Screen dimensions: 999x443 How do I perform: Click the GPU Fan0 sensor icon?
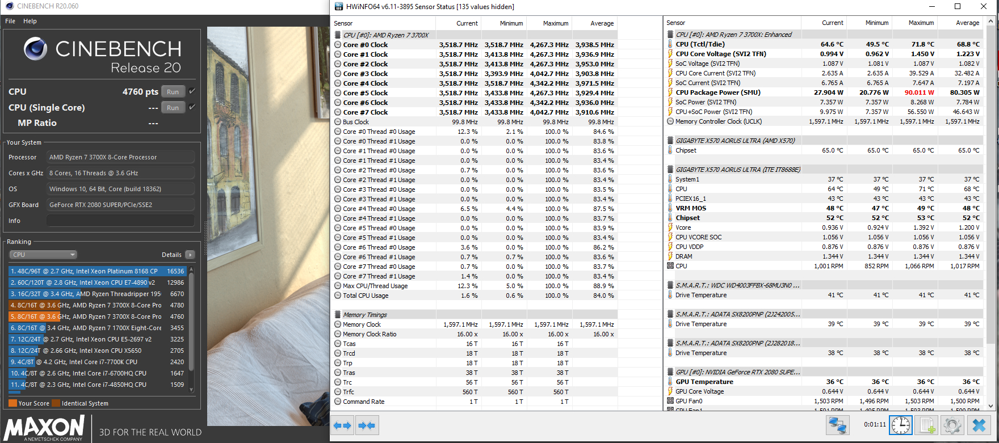point(670,401)
